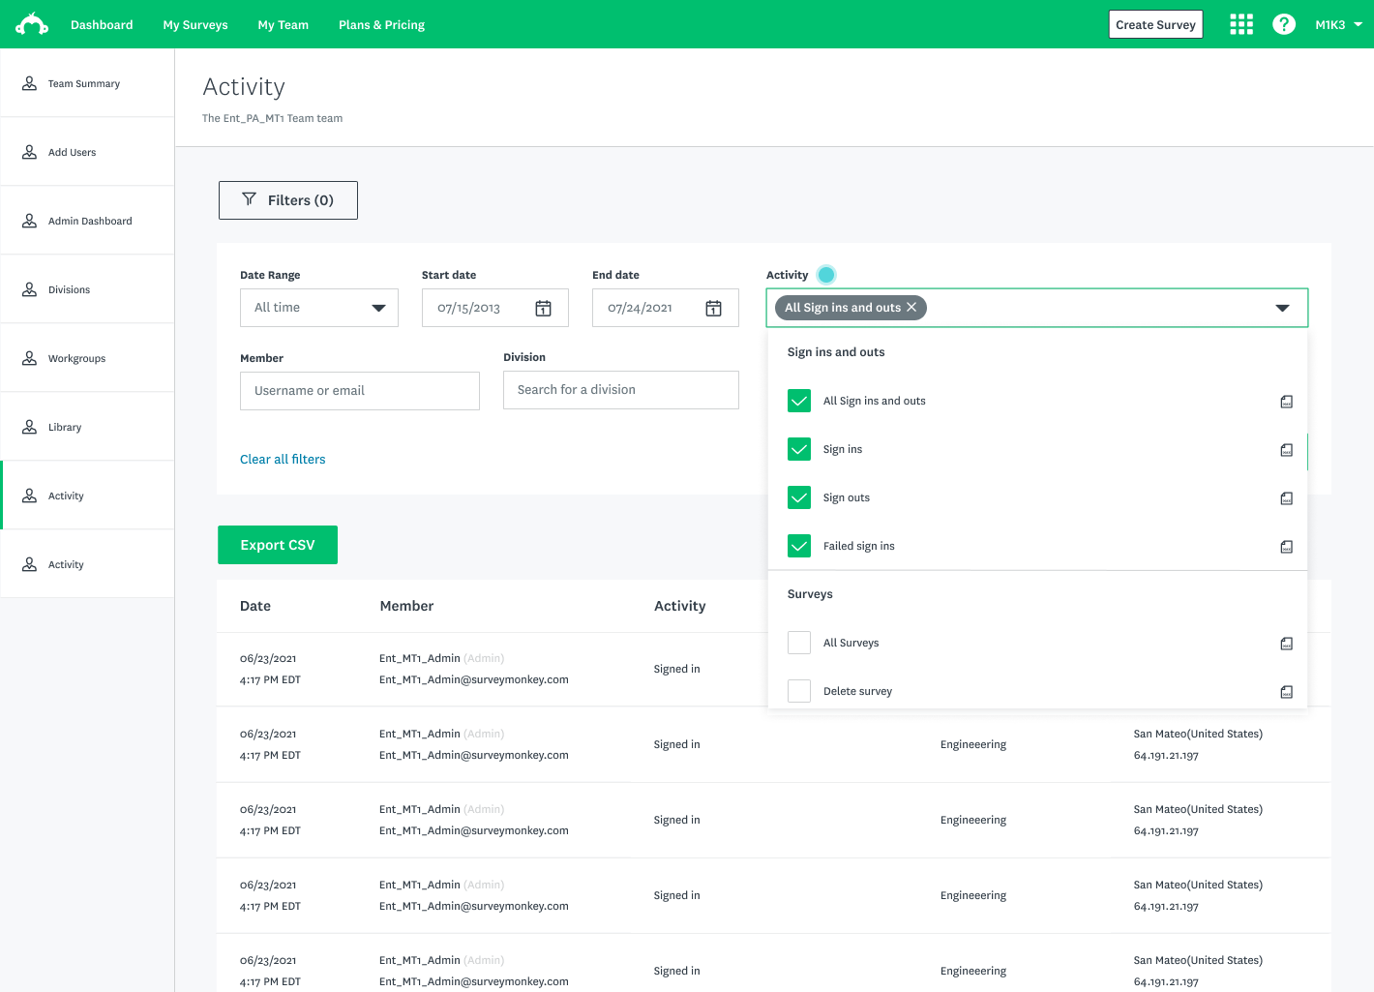The image size is (1374, 992).
Task: Remove the All Sign ins and outs tag
Action: pyautogui.click(x=911, y=308)
